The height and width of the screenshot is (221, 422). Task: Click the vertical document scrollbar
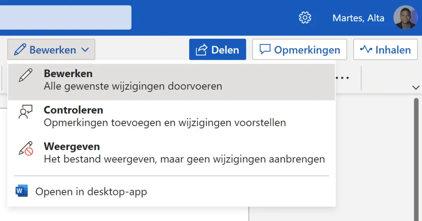[416, 157]
